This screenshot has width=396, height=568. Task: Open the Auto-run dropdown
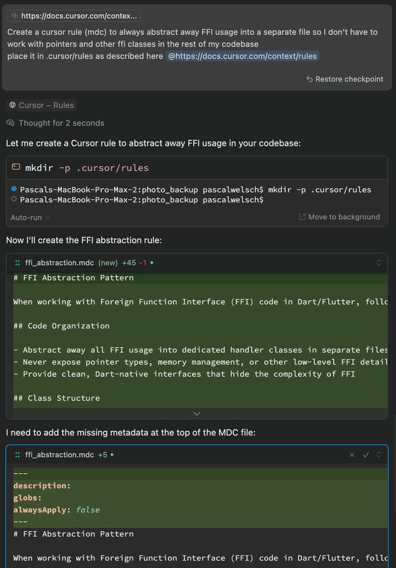coord(30,218)
